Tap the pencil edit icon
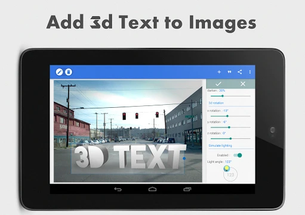This screenshot has height=215, width=305. 59,72
